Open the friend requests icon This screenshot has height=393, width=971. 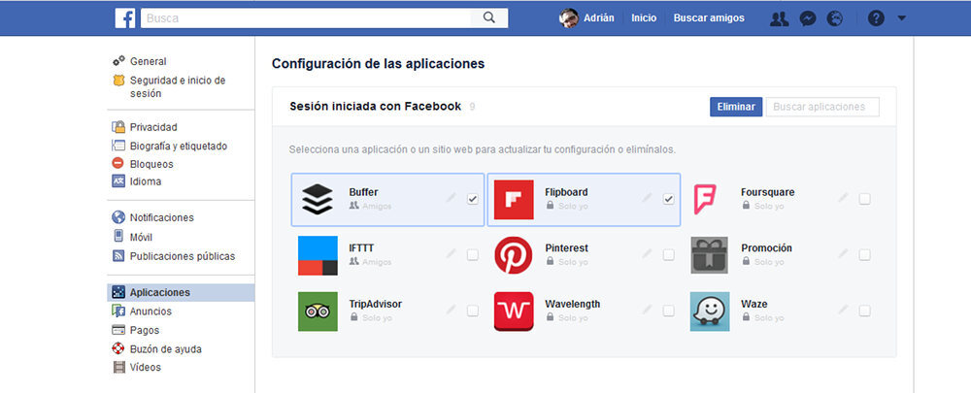[779, 18]
